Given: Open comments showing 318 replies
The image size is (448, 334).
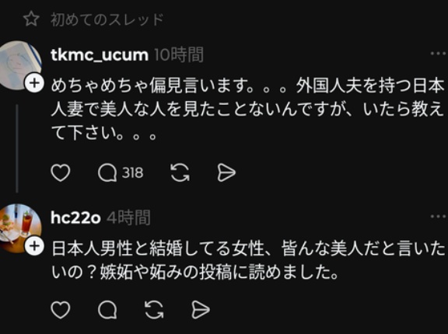Looking at the screenshot, I should (121, 173).
